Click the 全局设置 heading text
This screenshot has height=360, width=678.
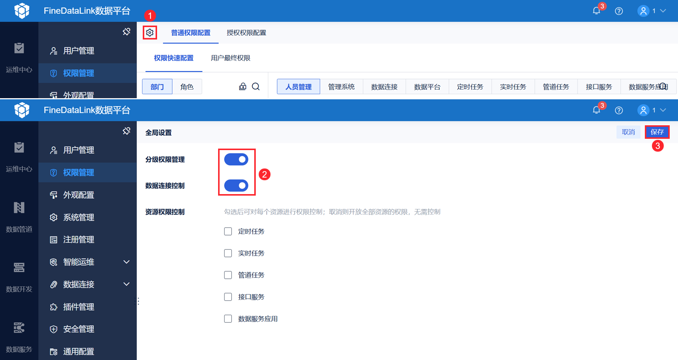(159, 132)
